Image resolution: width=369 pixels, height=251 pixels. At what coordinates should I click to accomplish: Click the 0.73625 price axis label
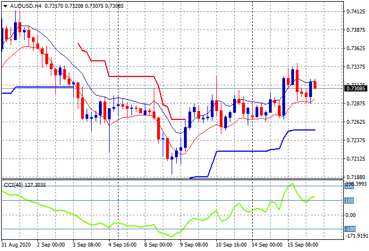(x=356, y=49)
